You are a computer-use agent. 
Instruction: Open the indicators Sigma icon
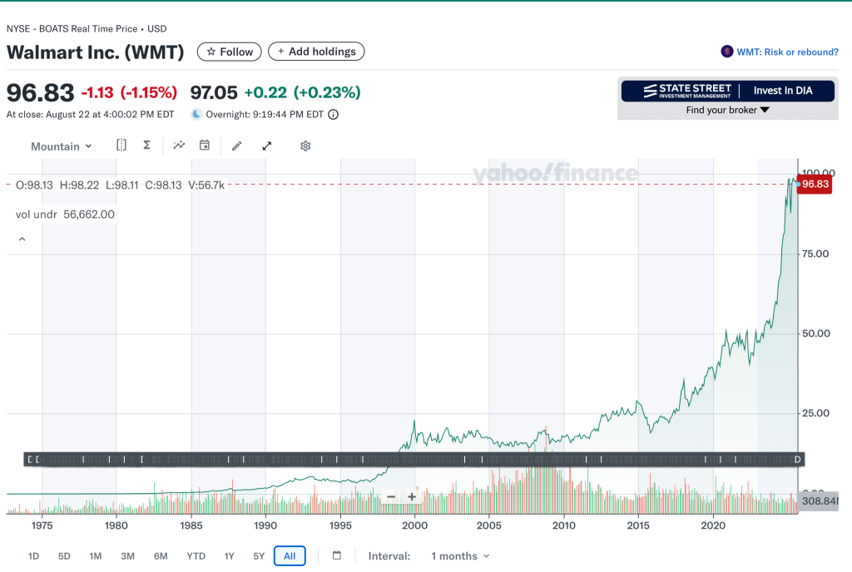(146, 145)
